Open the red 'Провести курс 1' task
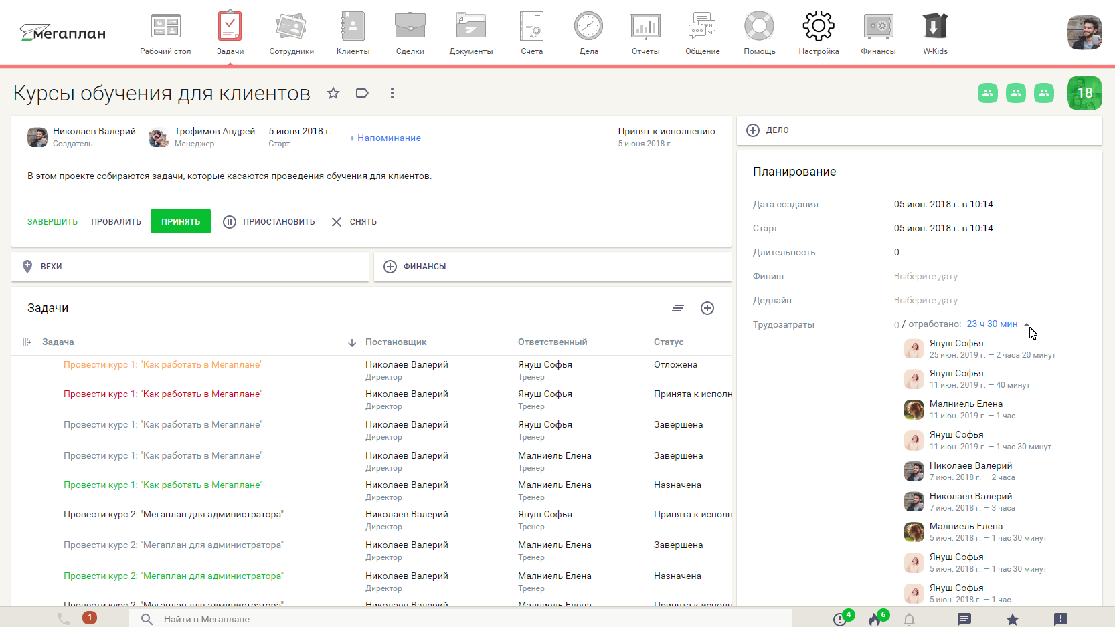Screen dimensions: 1115x627 tap(163, 394)
